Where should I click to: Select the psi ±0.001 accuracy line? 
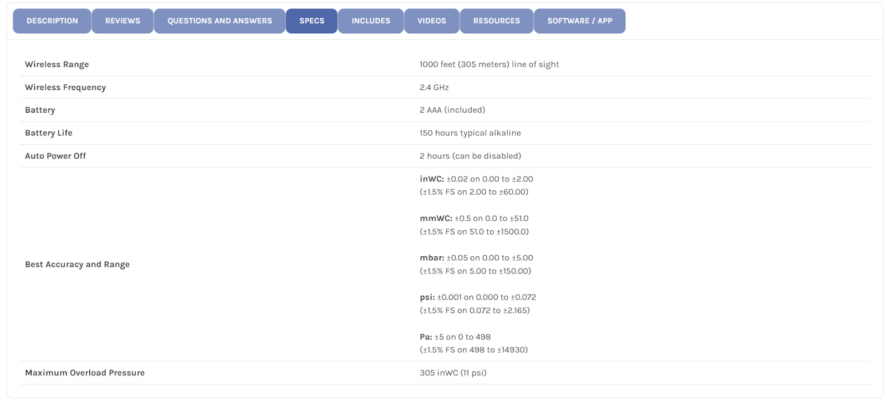478,297
